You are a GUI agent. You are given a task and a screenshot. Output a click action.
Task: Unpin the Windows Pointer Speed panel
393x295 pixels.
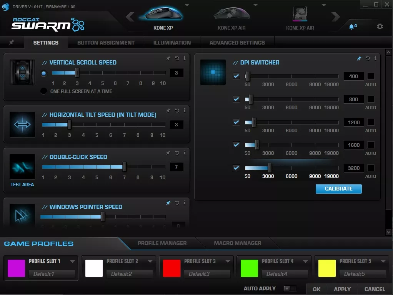coord(168,202)
